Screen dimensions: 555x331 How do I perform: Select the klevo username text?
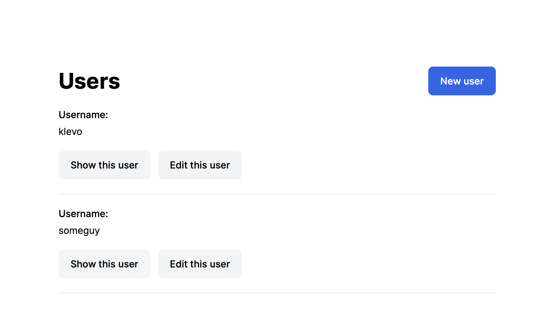(70, 132)
